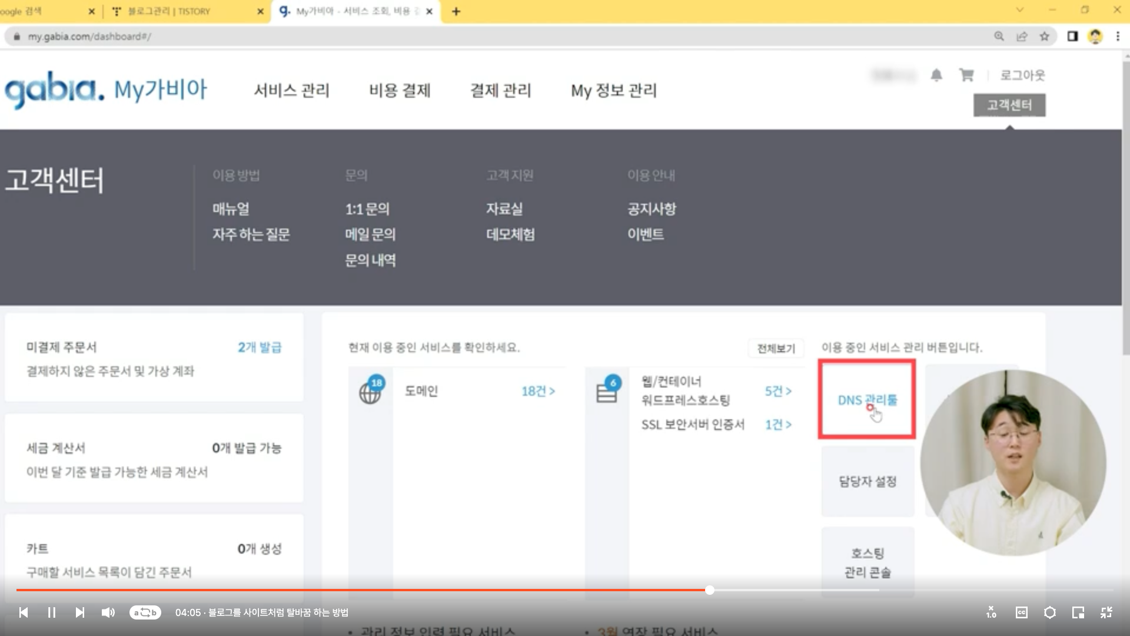Viewport: 1130px width, 636px height.
Task: Exit fullscreen mode icon
Action: (x=1106, y=612)
